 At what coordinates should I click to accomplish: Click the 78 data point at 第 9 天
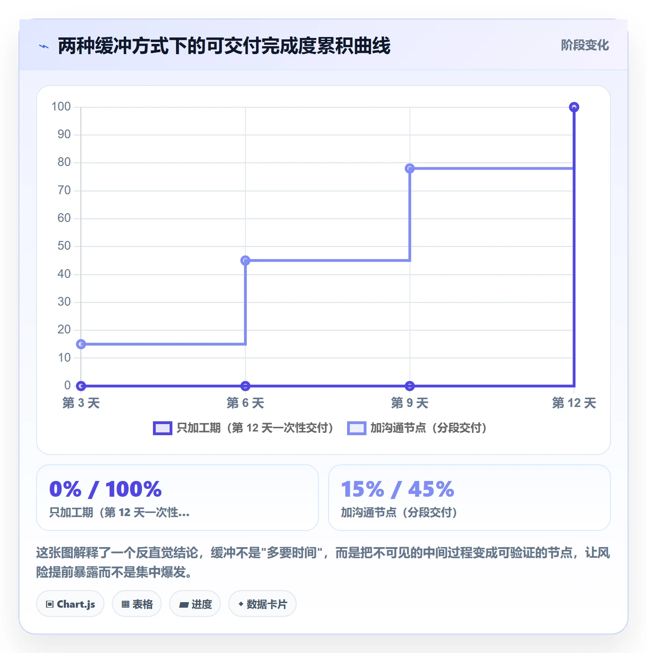[409, 168]
